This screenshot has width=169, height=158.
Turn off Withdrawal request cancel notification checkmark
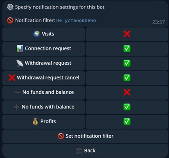(x=127, y=78)
